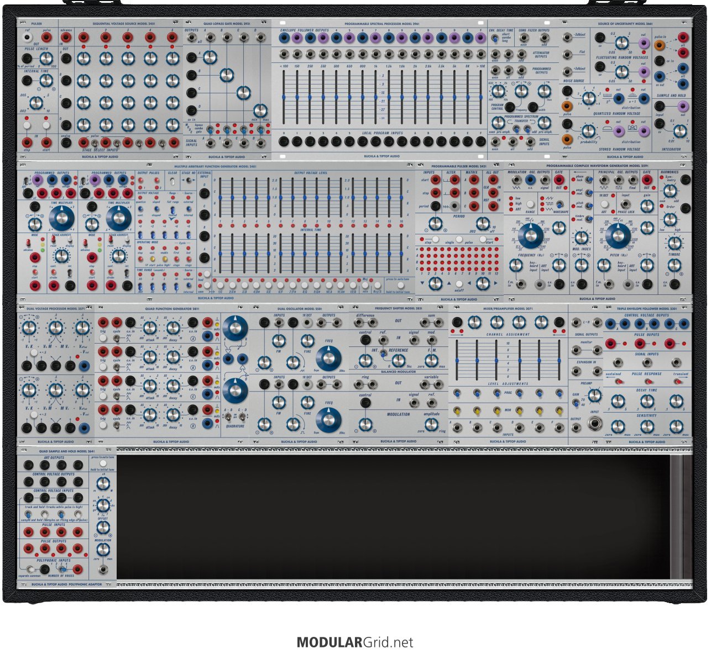The image size is (711, 654).
Task: Click the Internal Time knob on Pulser
Action: coord(46,81)
